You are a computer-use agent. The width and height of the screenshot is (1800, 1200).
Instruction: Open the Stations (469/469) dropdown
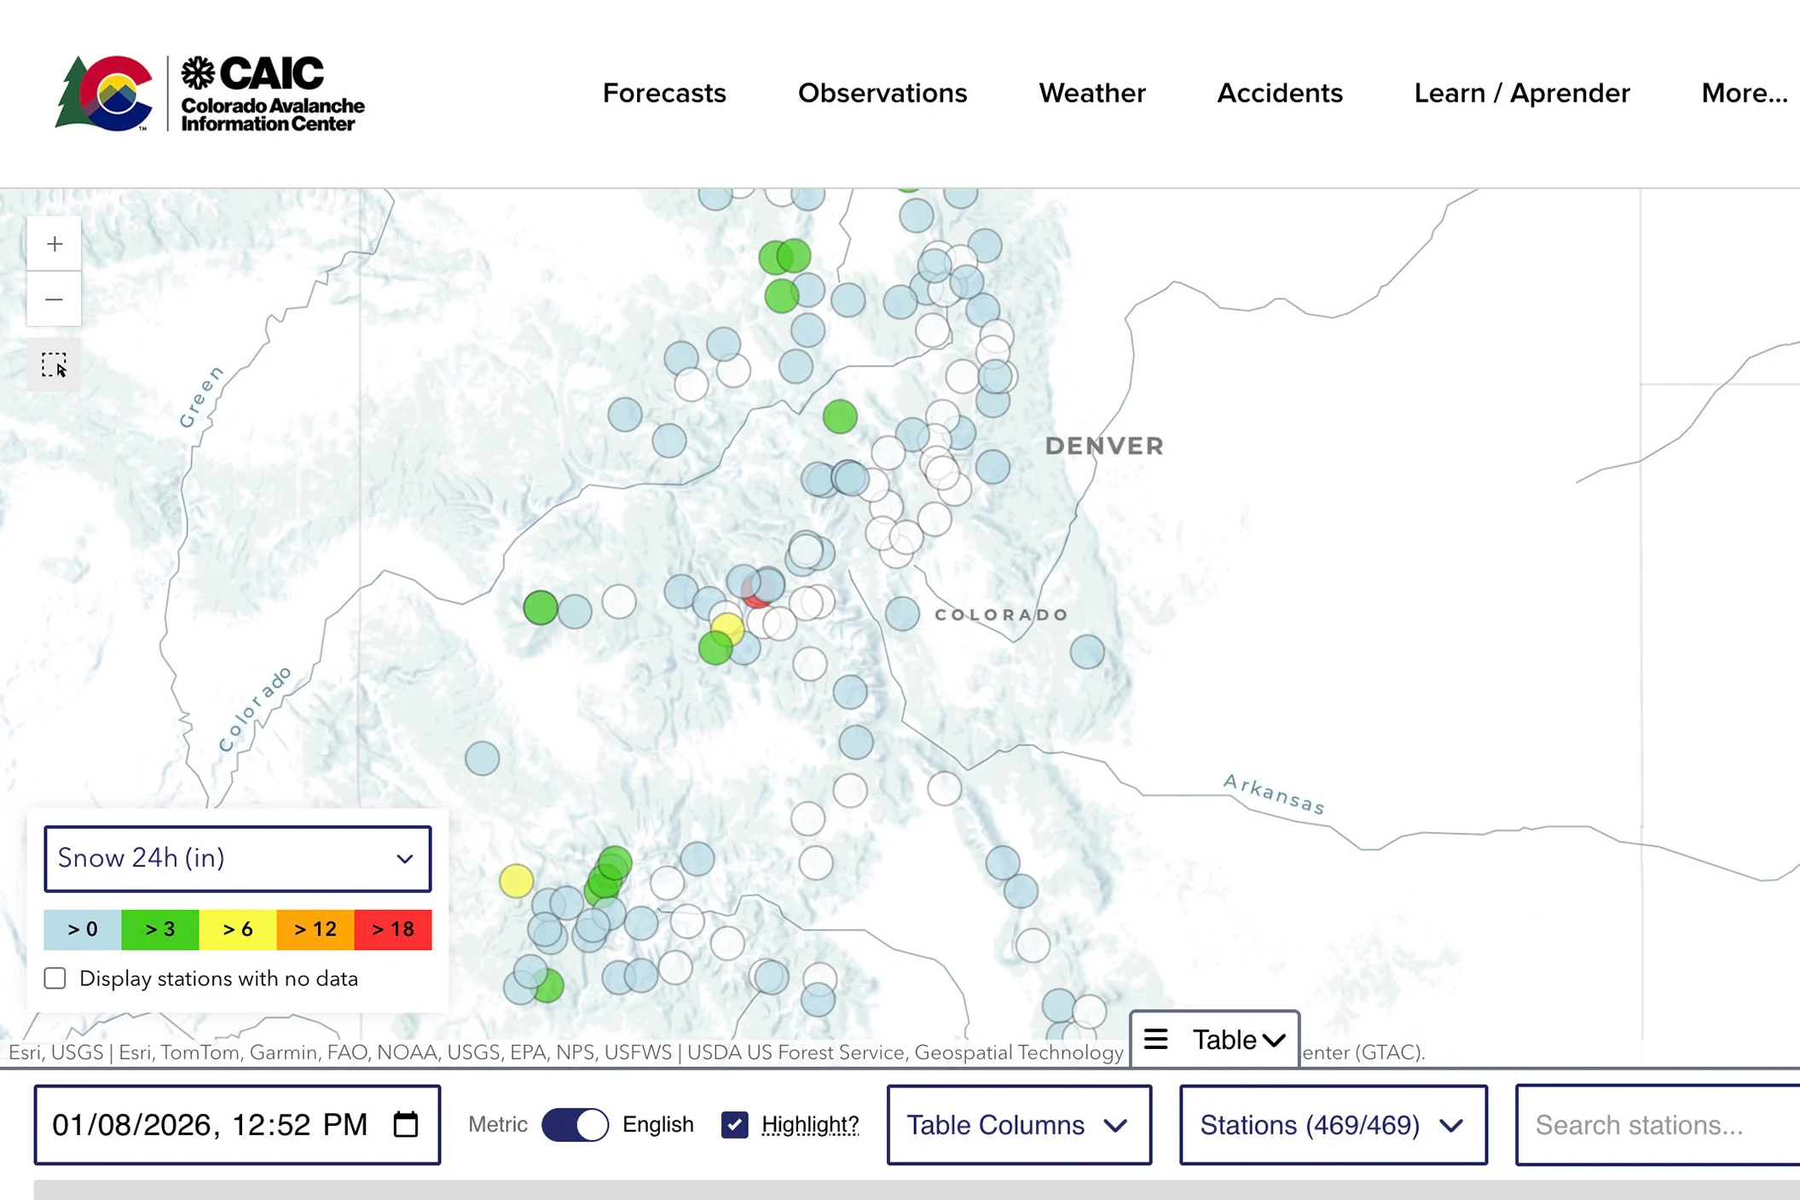[x=1332, y=1125]
